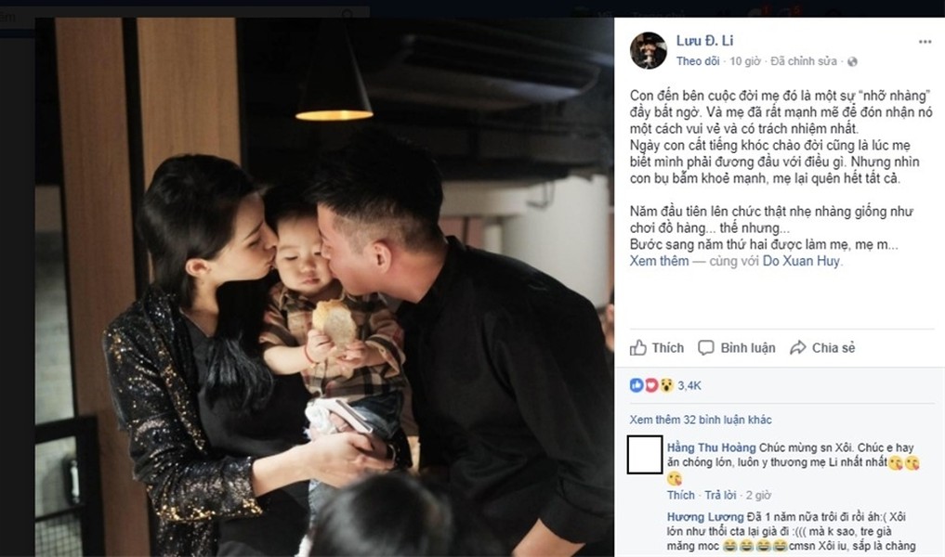The width and height of the screenshot is (945, 557).
Task: View edit history via Đã chỉnh sửa
Action: (x=804, y=61)
